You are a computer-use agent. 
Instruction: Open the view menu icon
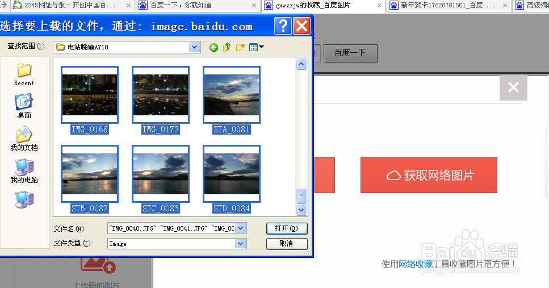[256, 47]
